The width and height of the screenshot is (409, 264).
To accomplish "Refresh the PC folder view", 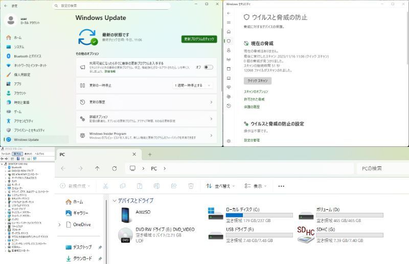I will (x=114, y=168).
